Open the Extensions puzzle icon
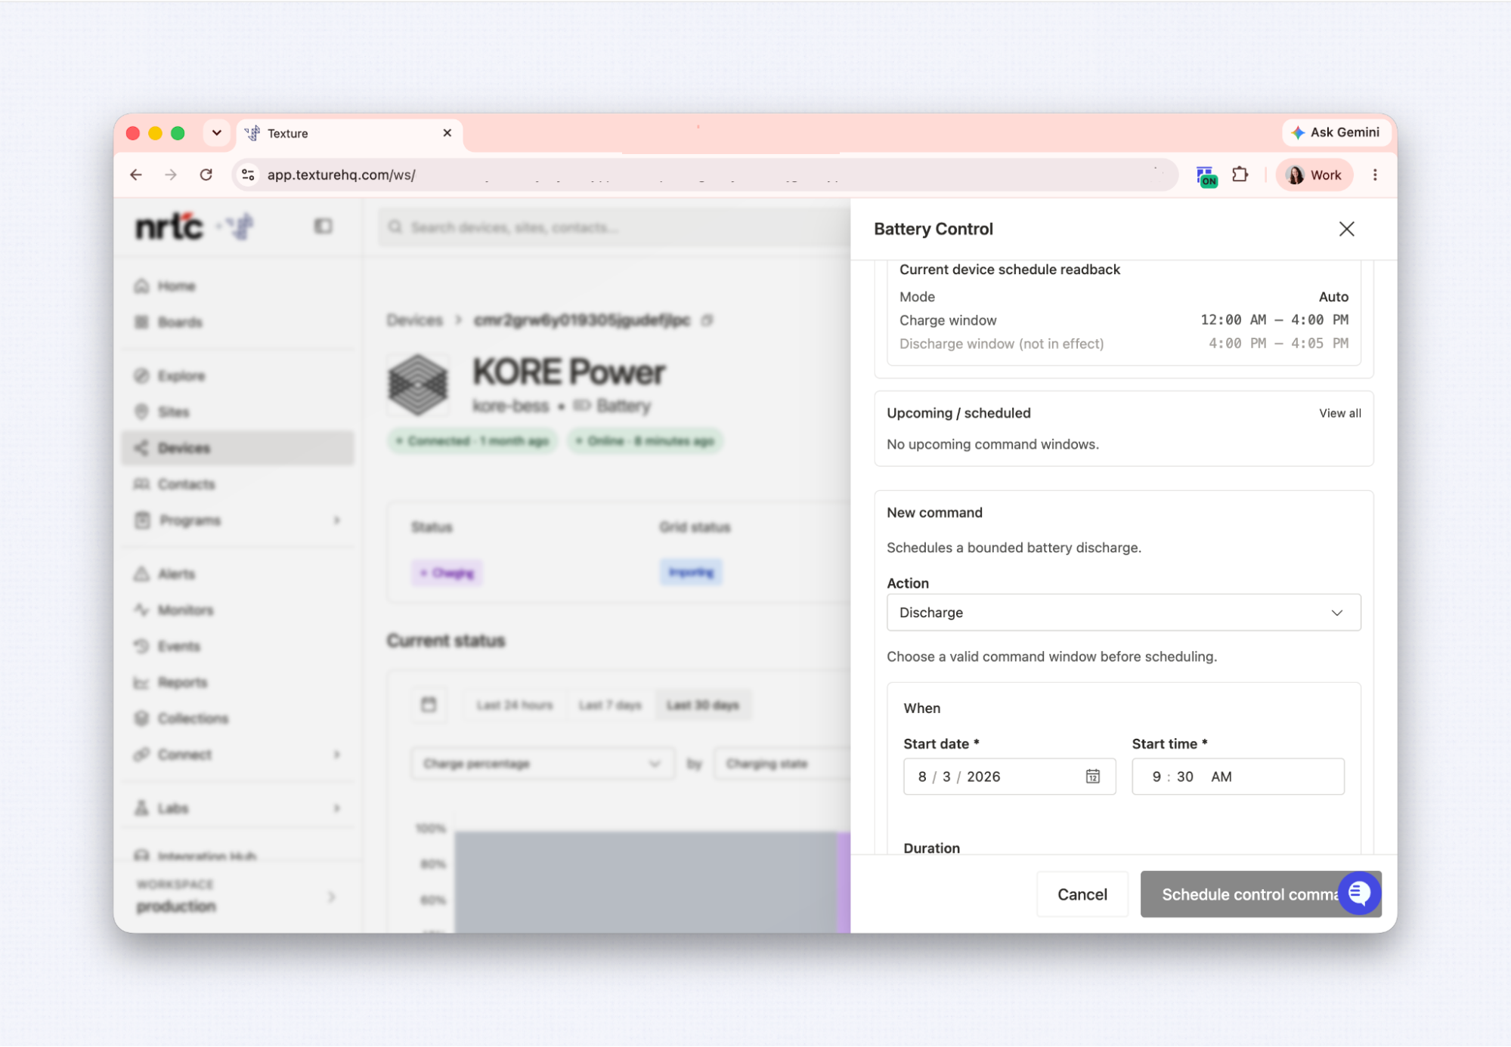Screen dimensions: 1511x1047 (x=1240, y=174)
